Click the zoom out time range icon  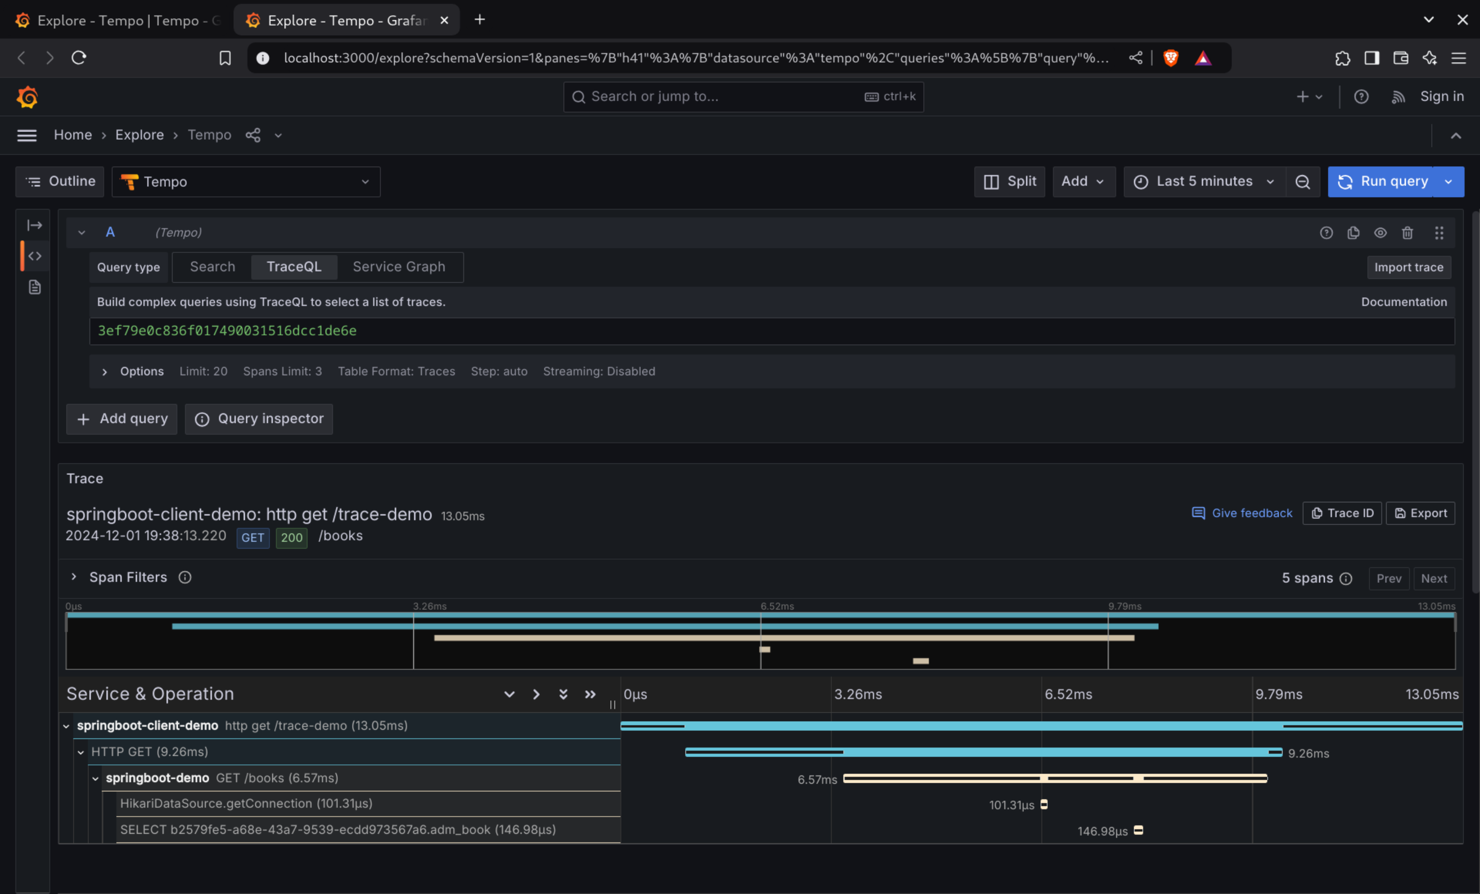[x=1302, y=182]
